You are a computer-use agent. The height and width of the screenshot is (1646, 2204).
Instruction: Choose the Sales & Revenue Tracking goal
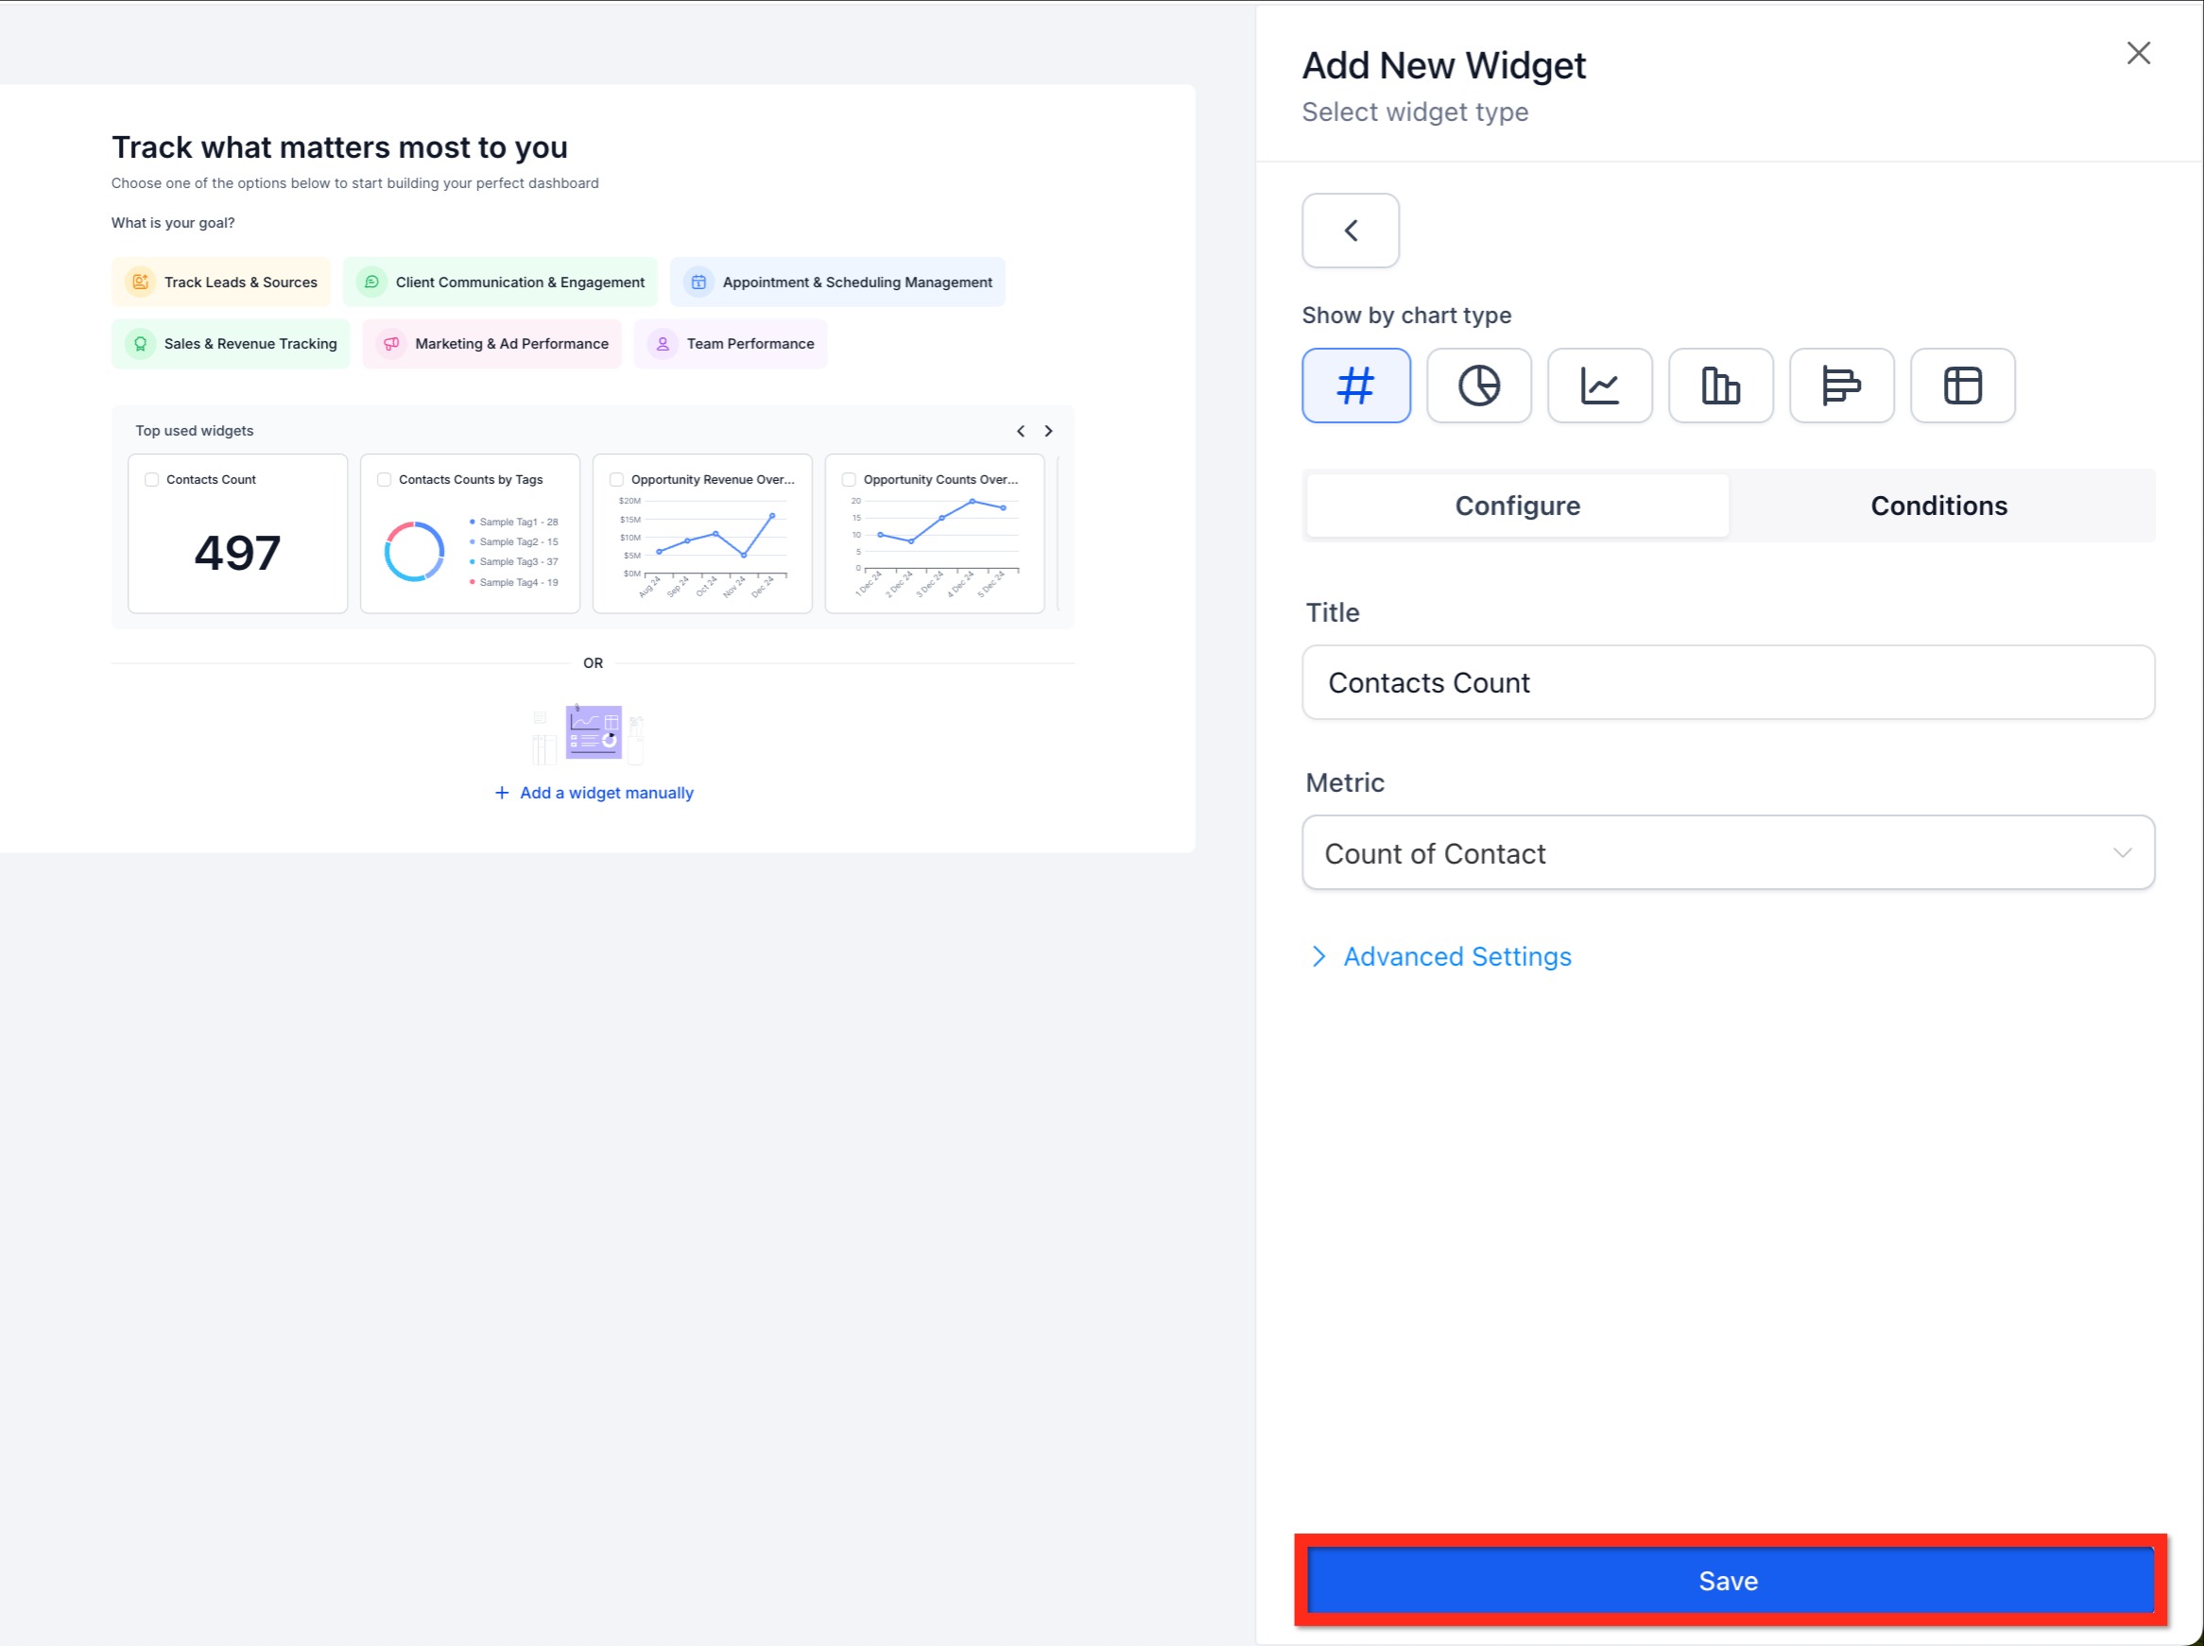pyautogui.click(x=232, y=344)
